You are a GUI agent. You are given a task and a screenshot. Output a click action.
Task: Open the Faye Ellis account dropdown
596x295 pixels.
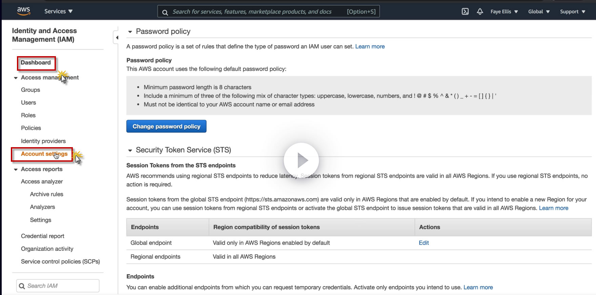(x=504, y=12)
